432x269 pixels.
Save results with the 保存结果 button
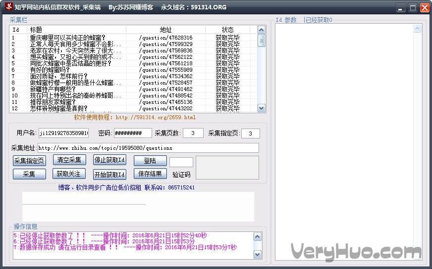point(150,174)
